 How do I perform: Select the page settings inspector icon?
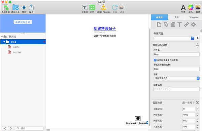pos(159,25)
